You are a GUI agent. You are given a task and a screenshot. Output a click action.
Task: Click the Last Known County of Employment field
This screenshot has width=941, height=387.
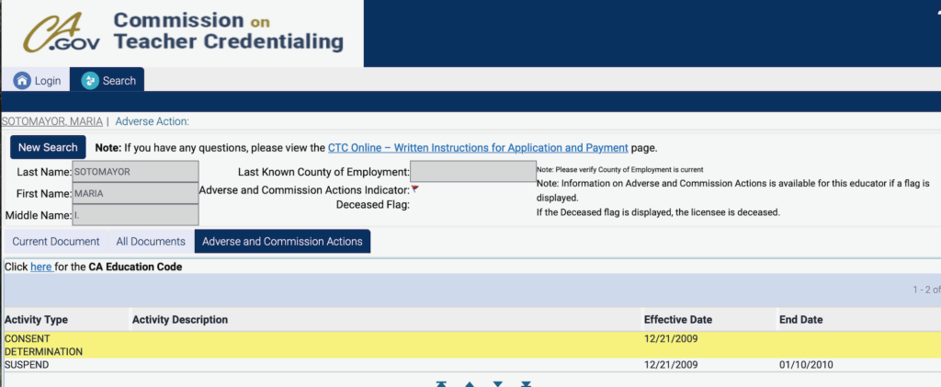pyautogui.click(x=472, y=172)
